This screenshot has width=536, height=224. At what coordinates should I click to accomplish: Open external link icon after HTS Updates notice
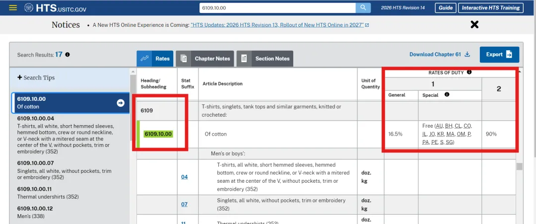367,25
